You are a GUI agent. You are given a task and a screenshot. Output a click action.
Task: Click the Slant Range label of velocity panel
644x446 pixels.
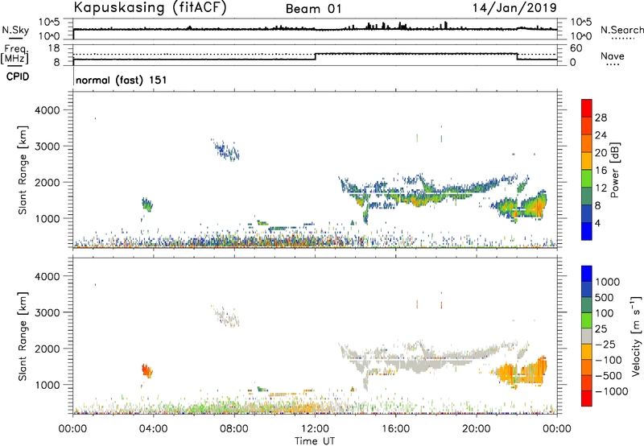tap(23, 337)
